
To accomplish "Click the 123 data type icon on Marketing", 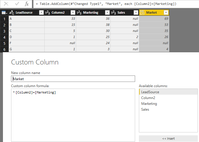I will (79, 13).
